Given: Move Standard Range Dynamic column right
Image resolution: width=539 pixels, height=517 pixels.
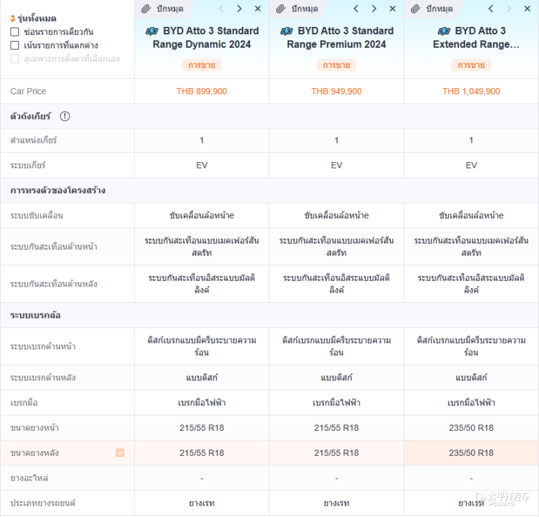Looking at the screenshot, I should coord(239,9).
